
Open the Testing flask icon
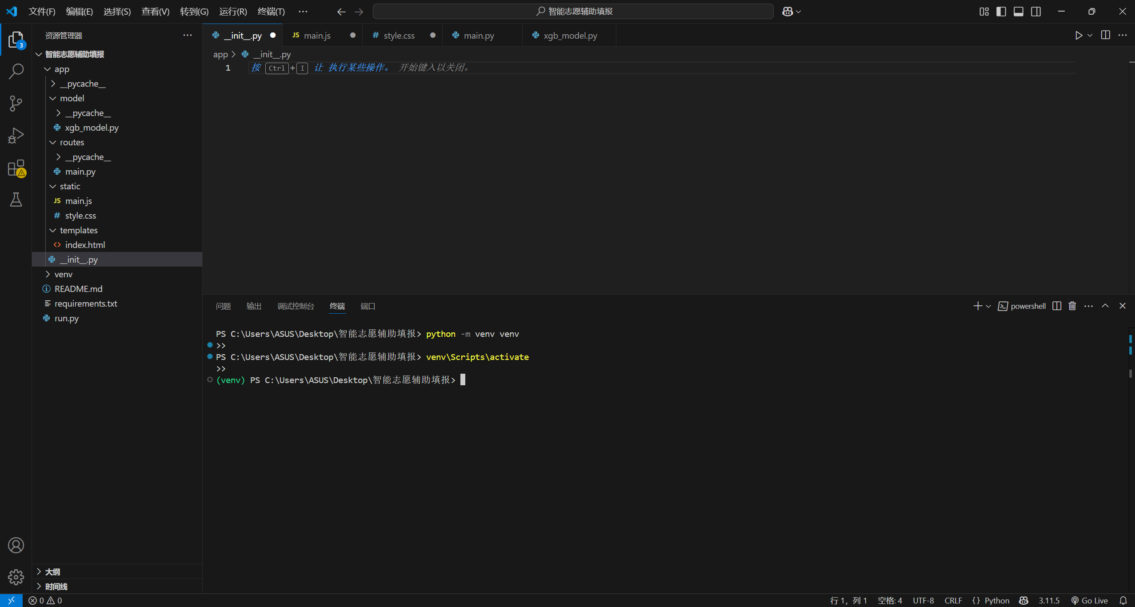click(16, 200)
